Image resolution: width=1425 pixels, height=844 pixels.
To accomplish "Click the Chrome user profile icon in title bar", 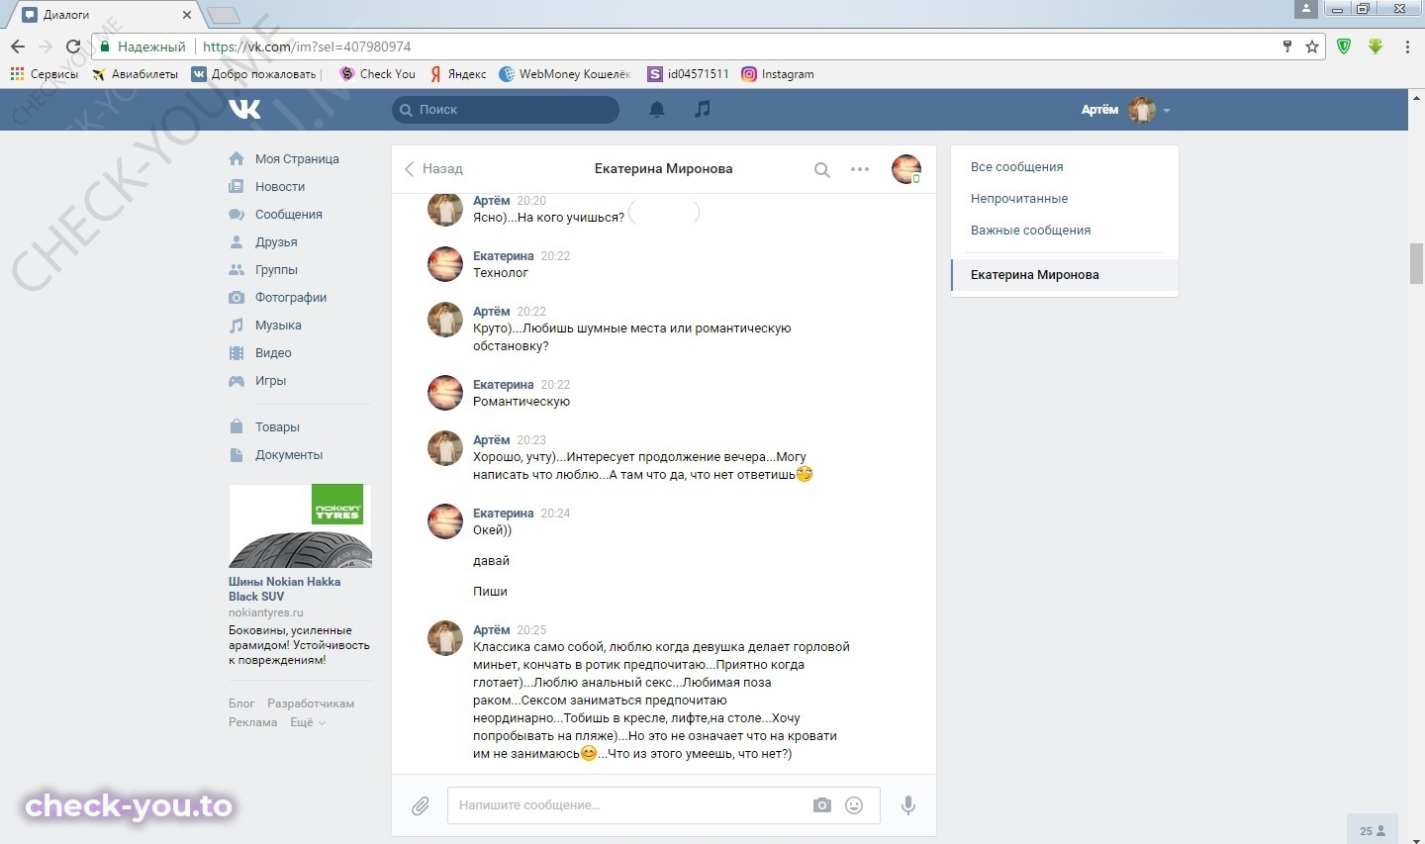I will tap(1306, 8).
